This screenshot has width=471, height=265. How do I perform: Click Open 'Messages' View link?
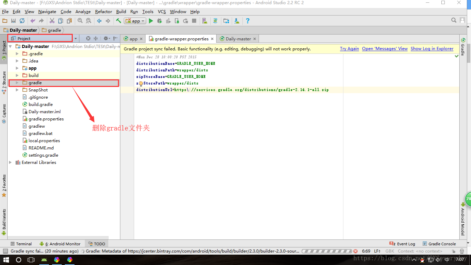(x=385, y=49)
